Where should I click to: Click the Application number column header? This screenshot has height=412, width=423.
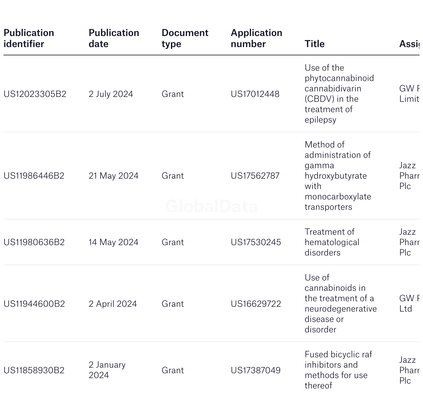click(x=257, y=38)
